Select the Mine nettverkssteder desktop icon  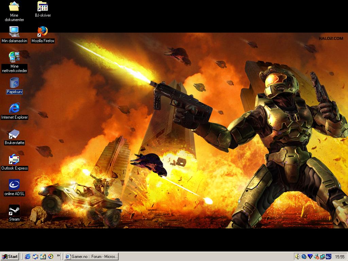[x=14, y=62]
